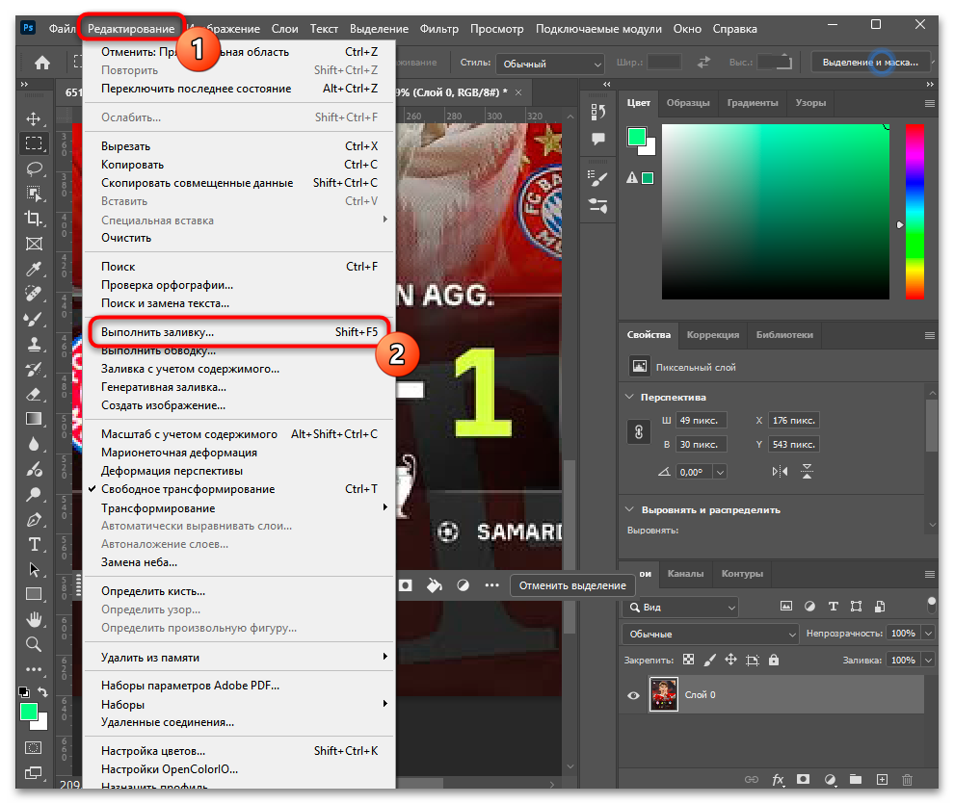954x804 pixels.
Task: Select the History Brush tool
Action: (x=34, y=369)
